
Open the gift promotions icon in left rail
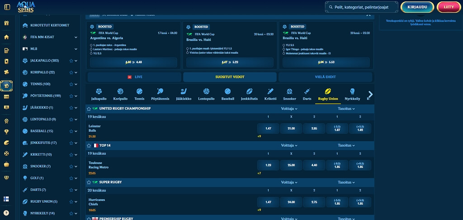click(6, 23)
